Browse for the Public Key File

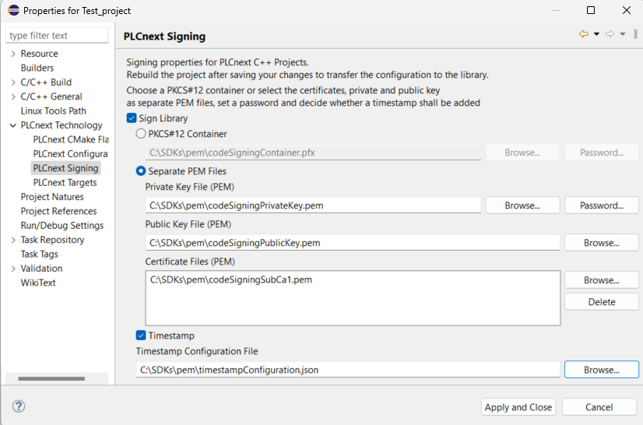[x=602, y=243]
